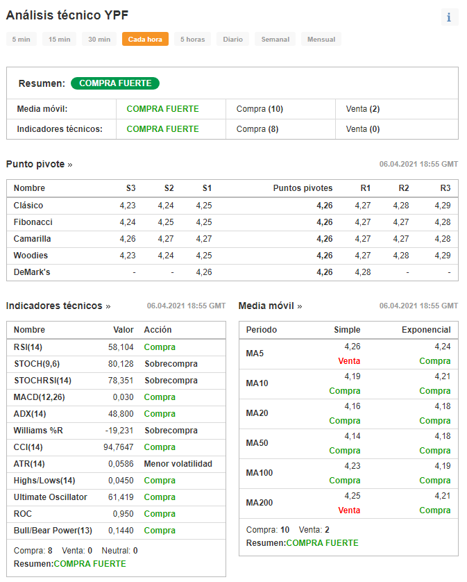This screenshot has width=467, height=582.
Task: Click Media móvil table Resumen:COMPRA FUERTE
Action: [x=303, y=543]
